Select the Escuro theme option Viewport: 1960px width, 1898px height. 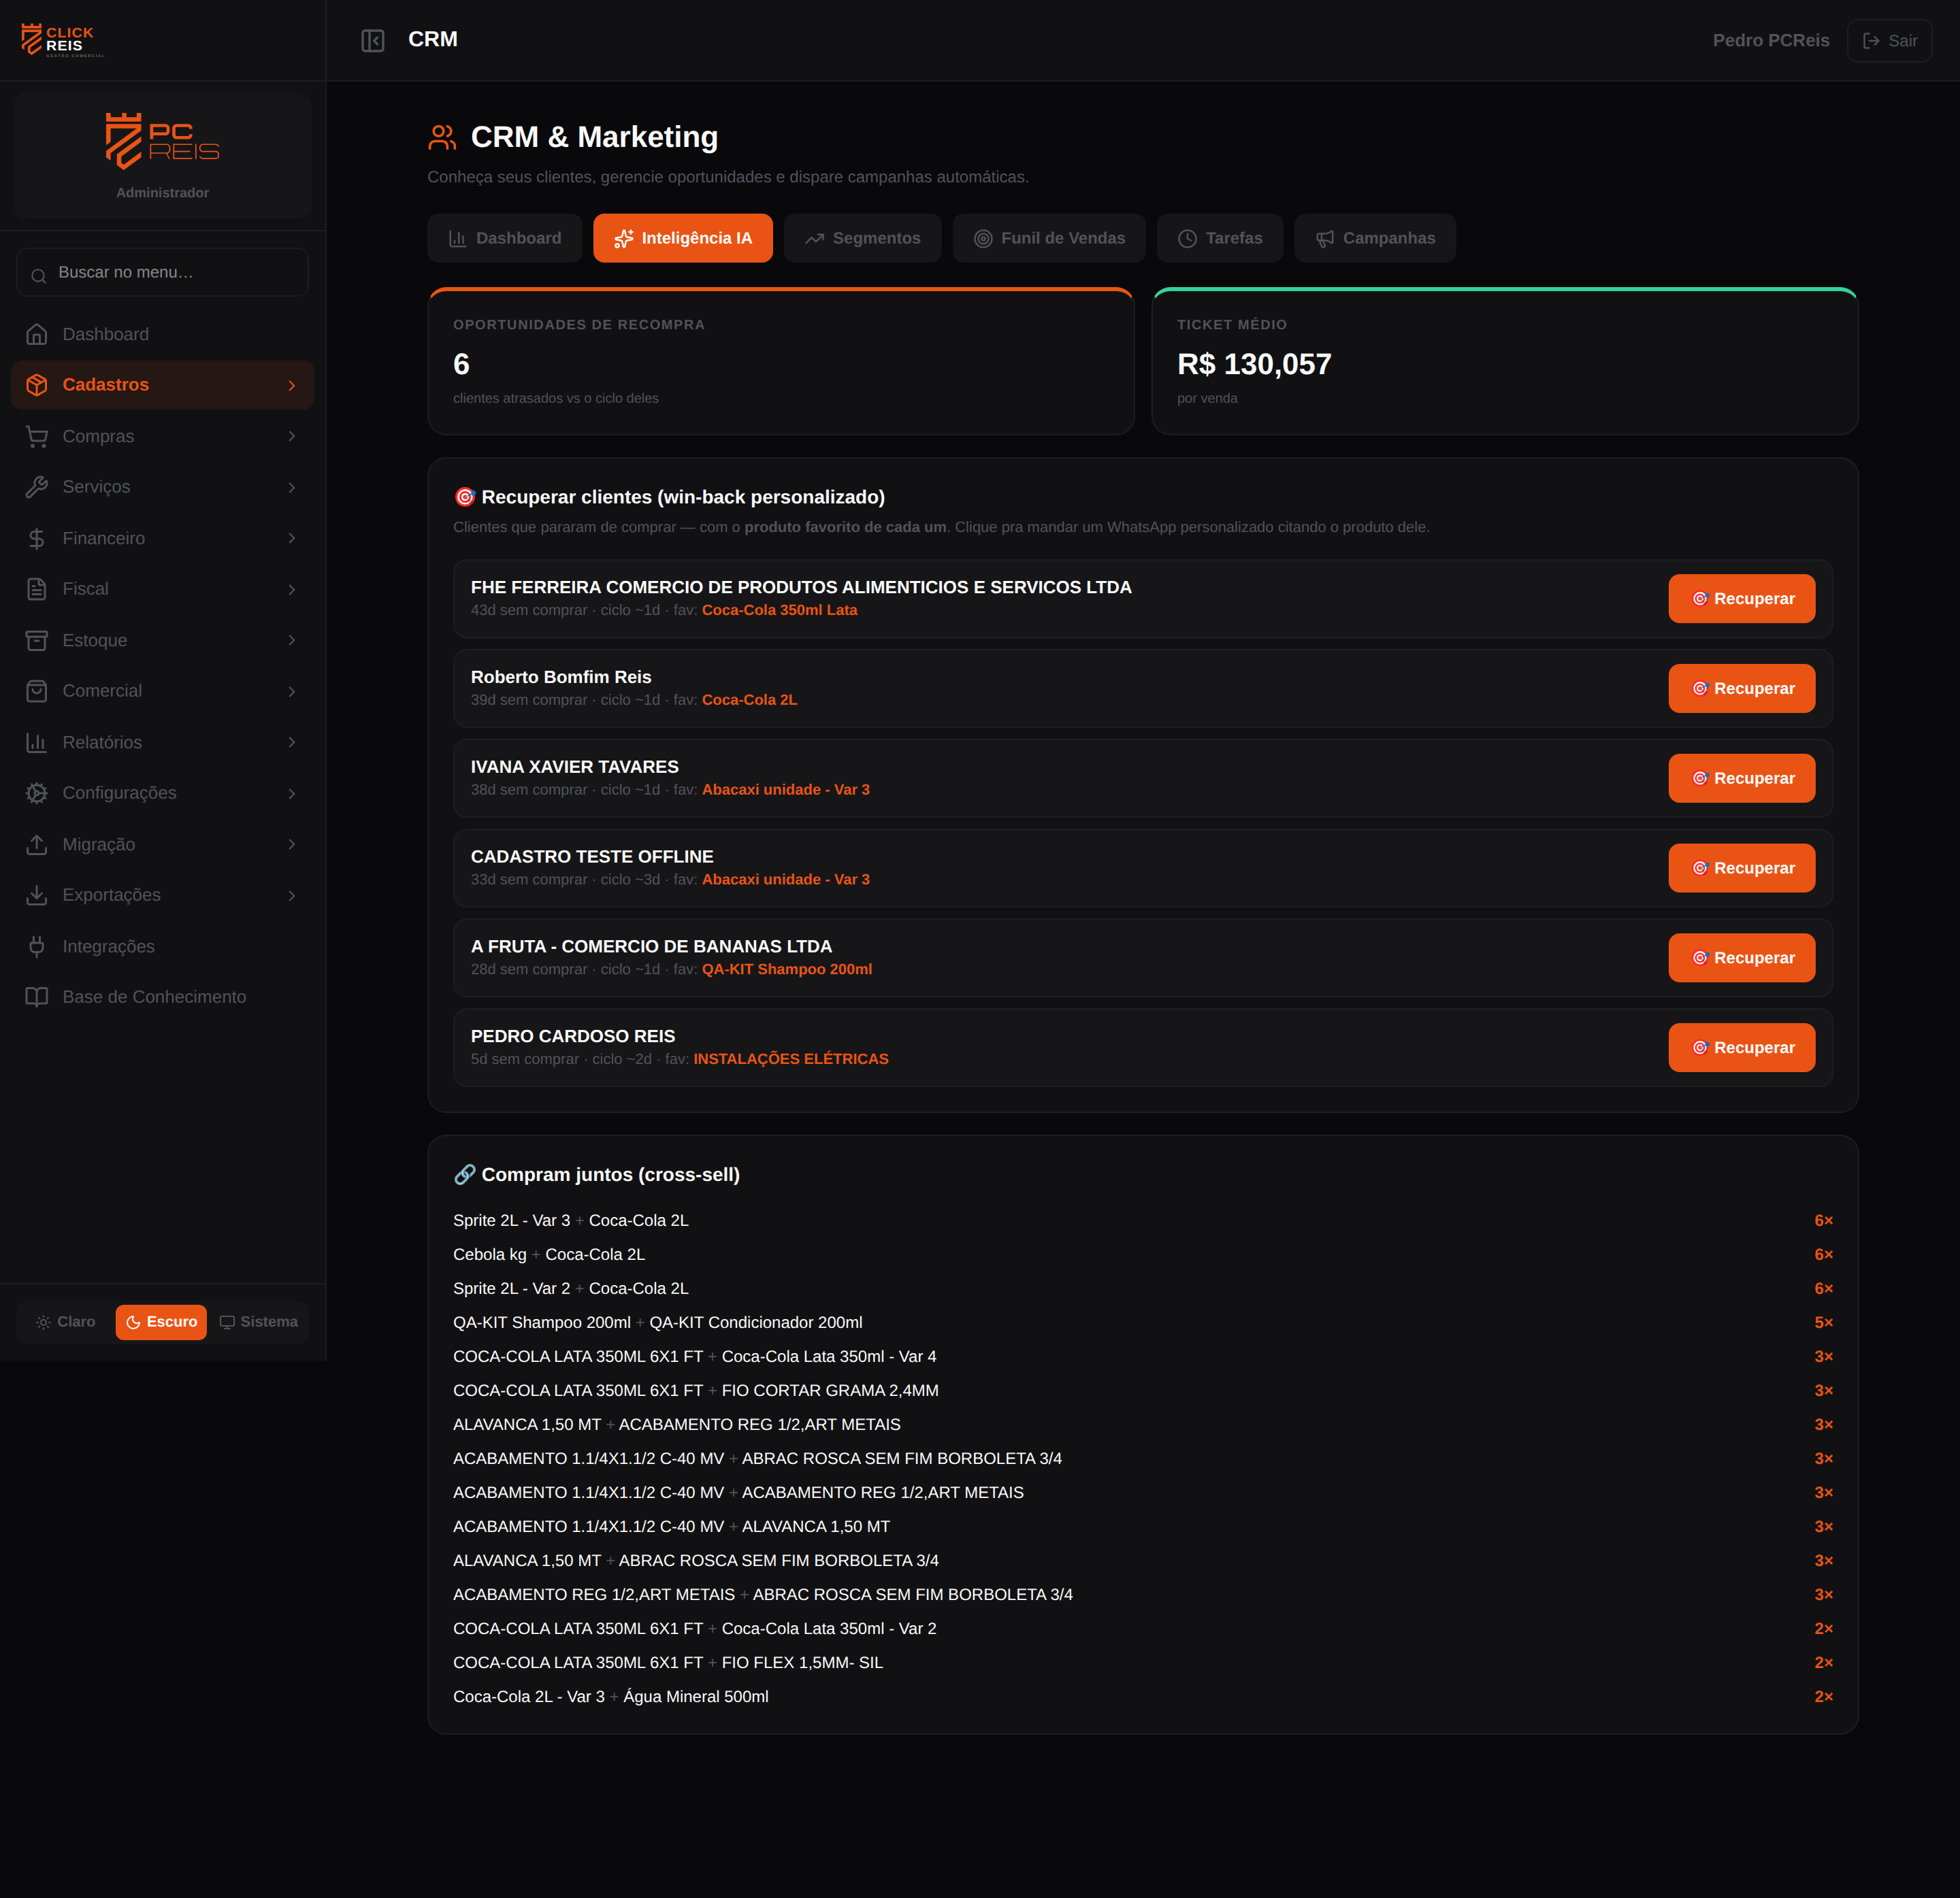[161, 1321]
